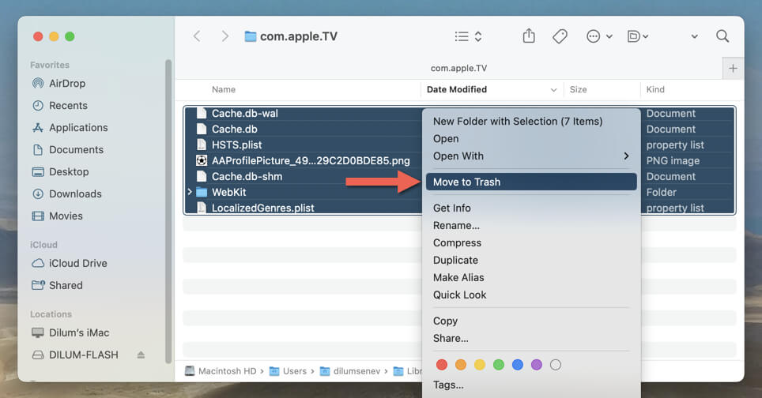Click the Share icon in the toolbar
This screenshot has height=398, width=762.
tap(529, 36)
